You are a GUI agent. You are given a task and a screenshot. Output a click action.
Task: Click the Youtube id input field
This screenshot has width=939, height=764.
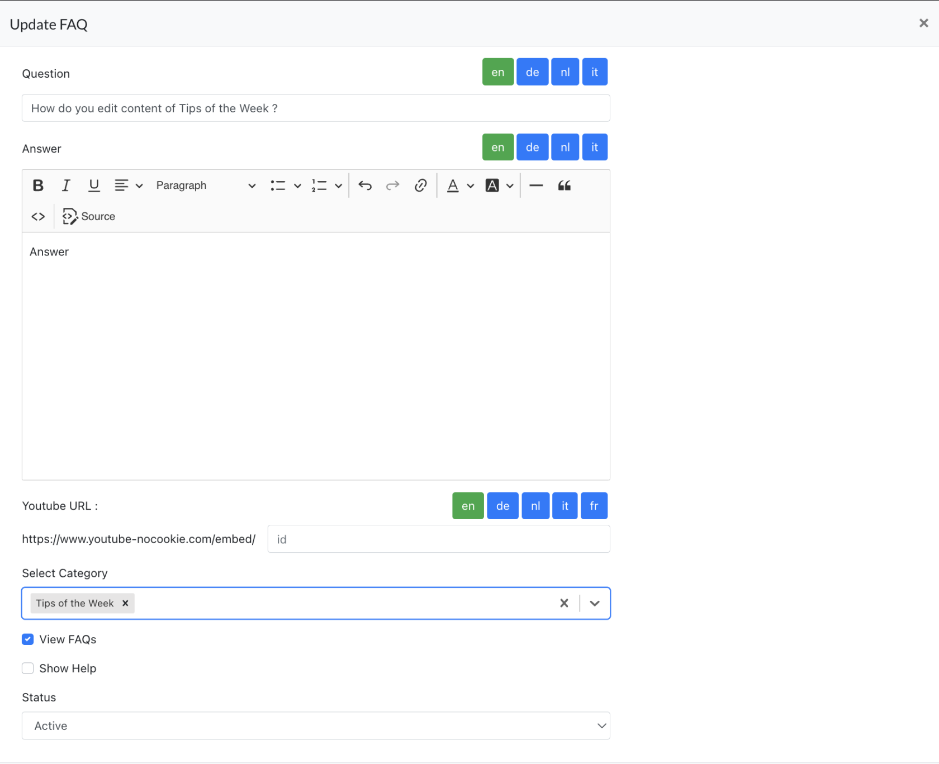(439, 539)
